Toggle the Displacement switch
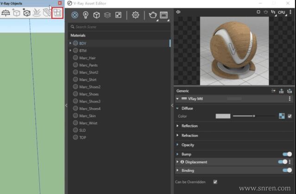Image resolution: width=296 pixels, height=194 pixels. coord(283,162)
